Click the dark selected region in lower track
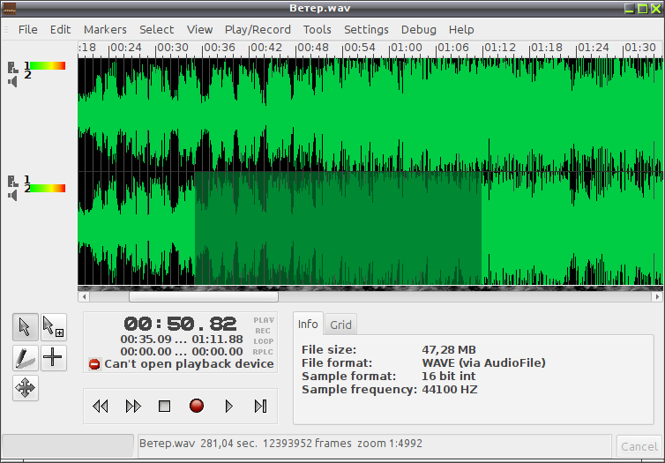 point(338,228)
